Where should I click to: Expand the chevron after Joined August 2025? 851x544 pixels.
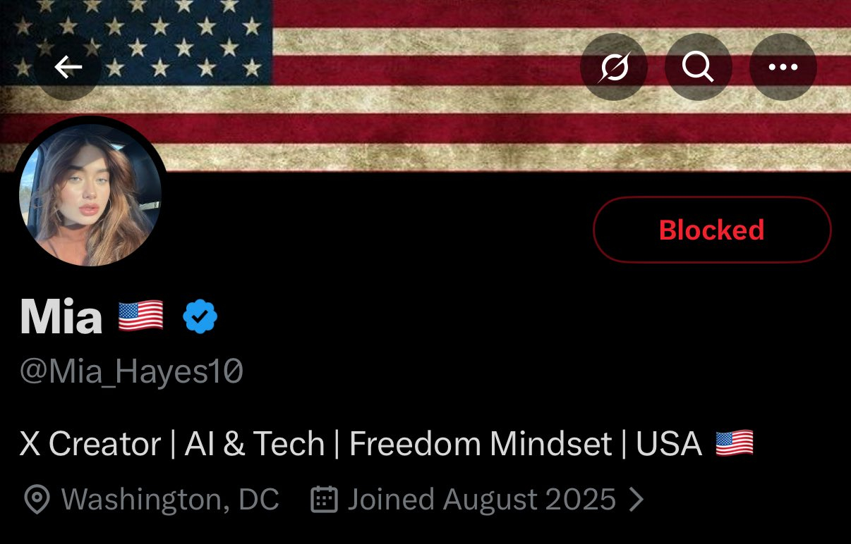(x=636, y=500)
